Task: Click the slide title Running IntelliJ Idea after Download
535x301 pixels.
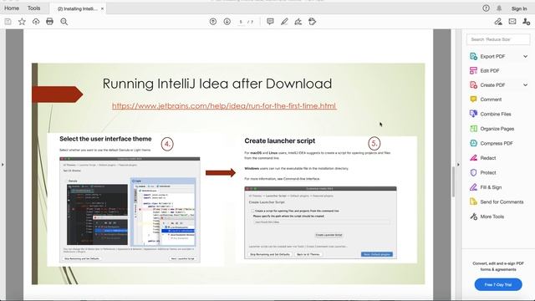Action: 217,84
